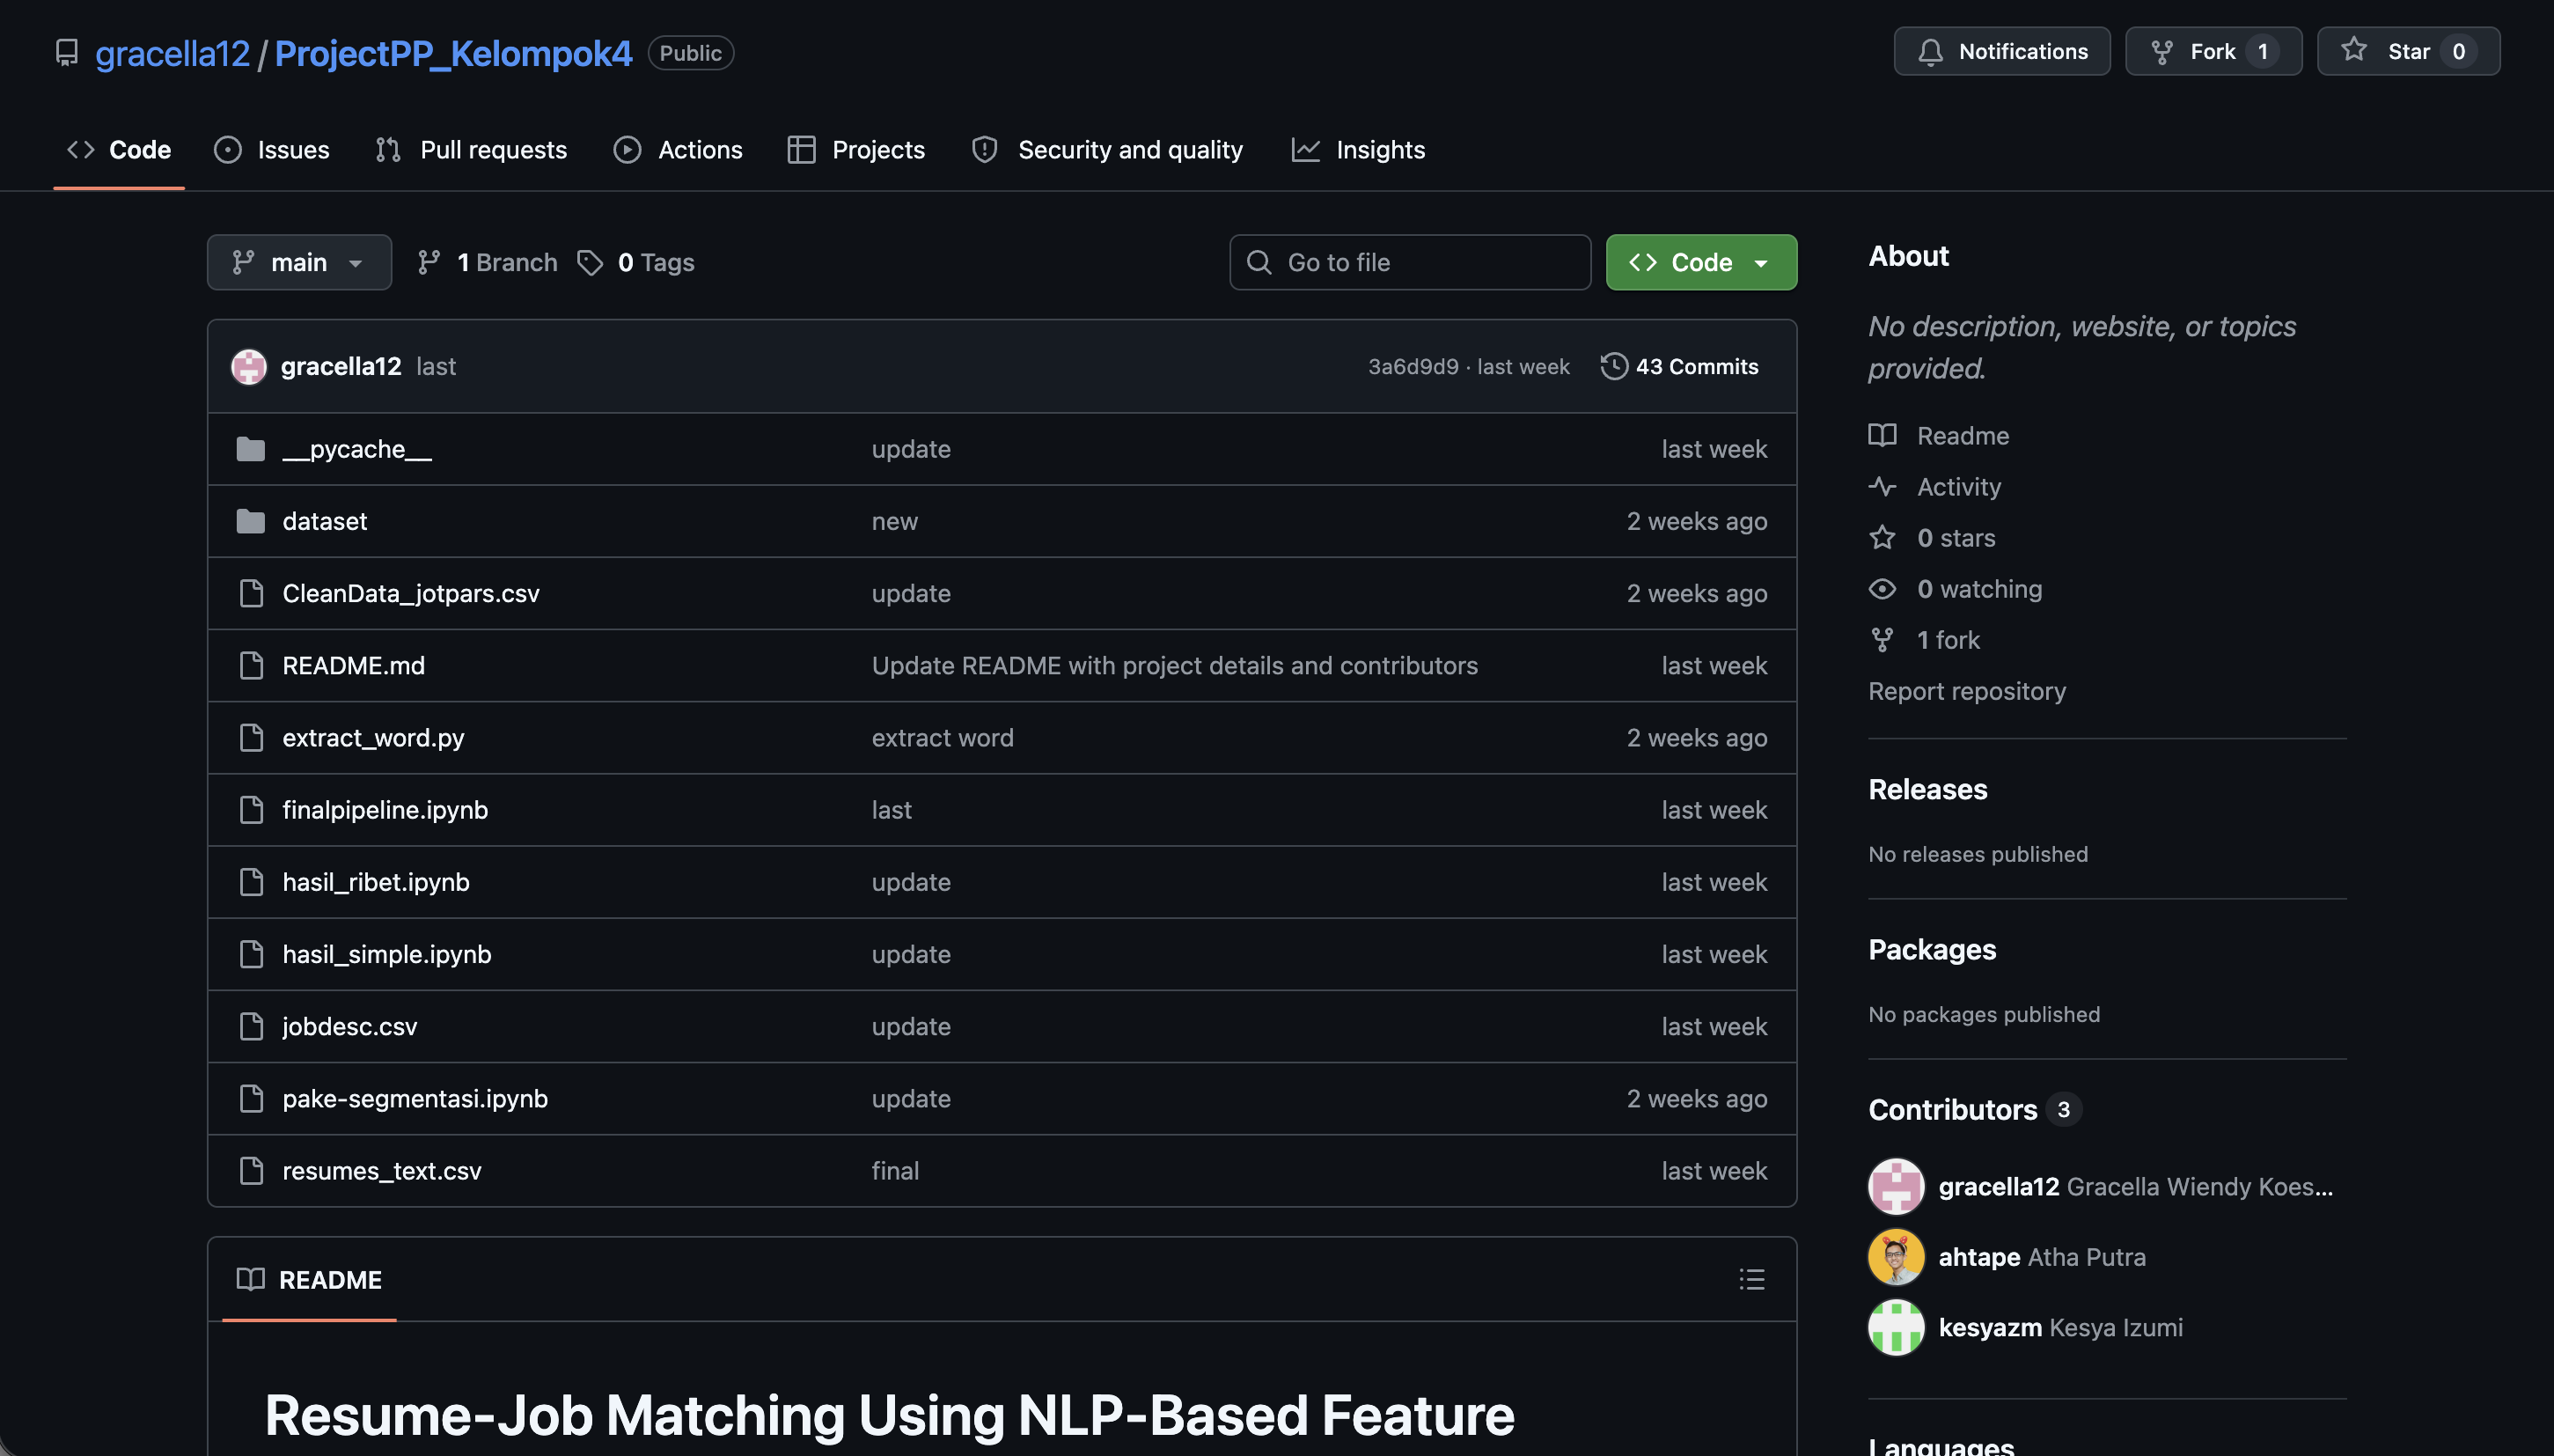2554x1456 pixels.
Task: Click gracella12 avatar in latest commit row
Action: [x=249, y=366]
